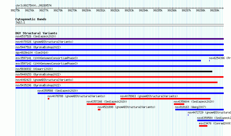Click the nsv6357266 (Sedlazeck2020) label
231x136 pixels.
click(x=107, y=102)
